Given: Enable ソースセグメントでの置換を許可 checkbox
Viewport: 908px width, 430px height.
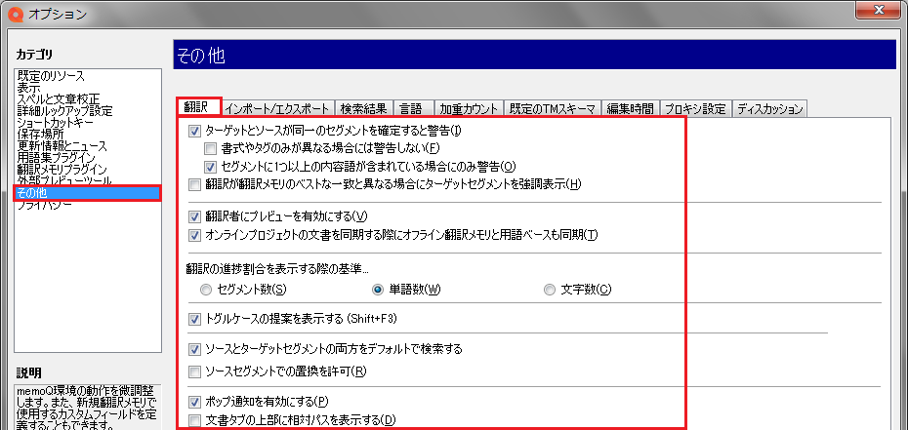Looking at the screenshot, I should pos(195,371).
